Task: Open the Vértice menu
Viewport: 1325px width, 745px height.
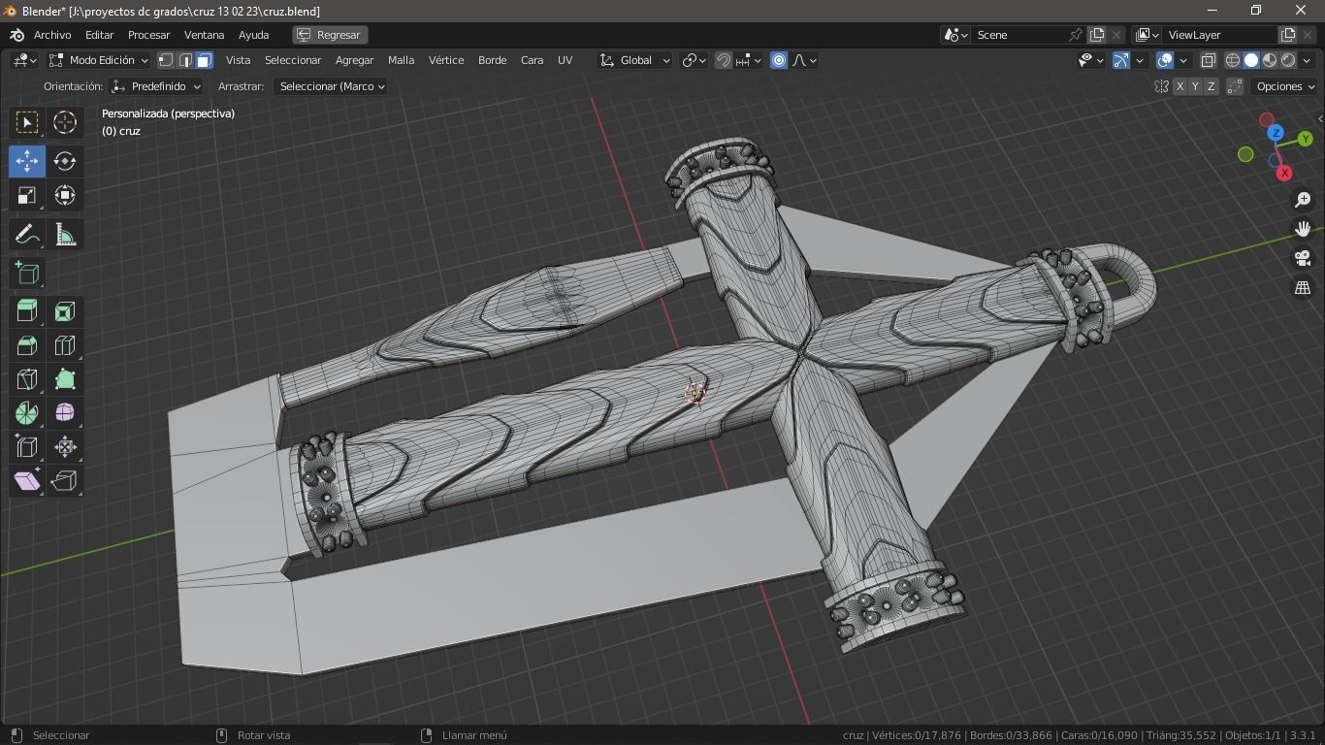Action: [x=445, y=60]
